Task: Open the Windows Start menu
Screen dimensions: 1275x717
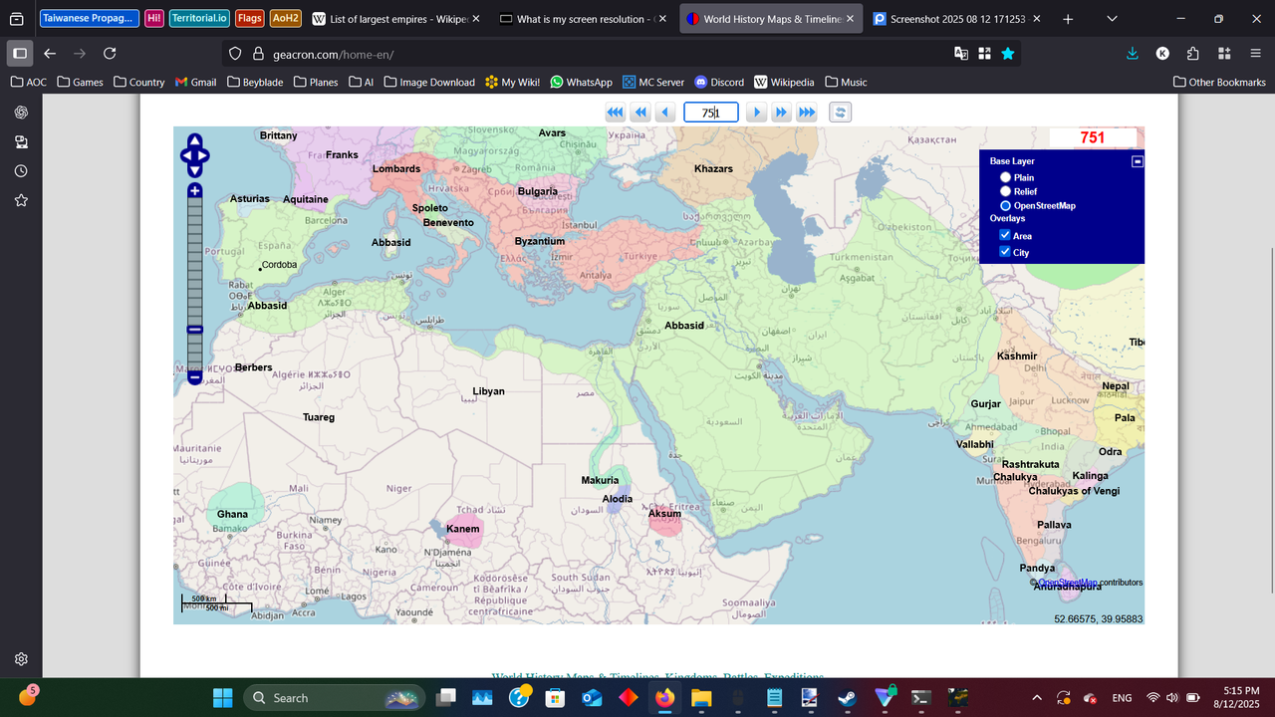Action: [222, 697]
